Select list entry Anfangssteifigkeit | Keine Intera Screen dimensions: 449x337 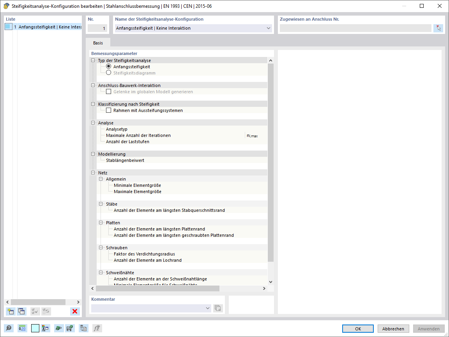pyautogui.click(x=43, y=27)
